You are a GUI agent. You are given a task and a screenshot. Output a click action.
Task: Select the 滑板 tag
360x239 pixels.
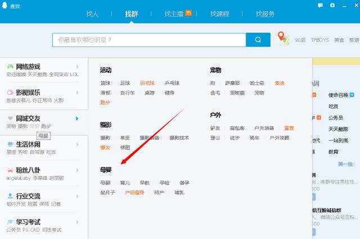click(105, 92)
